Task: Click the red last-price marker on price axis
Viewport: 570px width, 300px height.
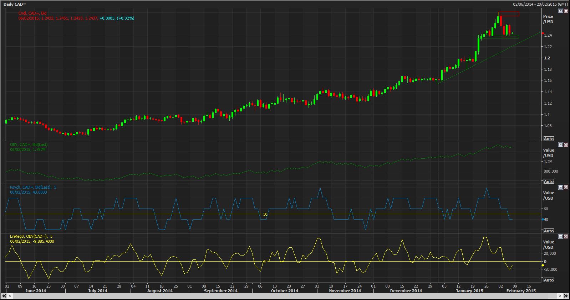Action: 543,33
